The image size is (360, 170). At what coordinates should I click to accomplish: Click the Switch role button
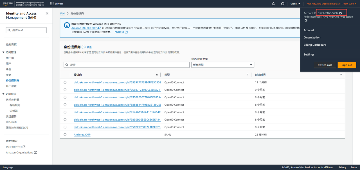tap(325, 65)
